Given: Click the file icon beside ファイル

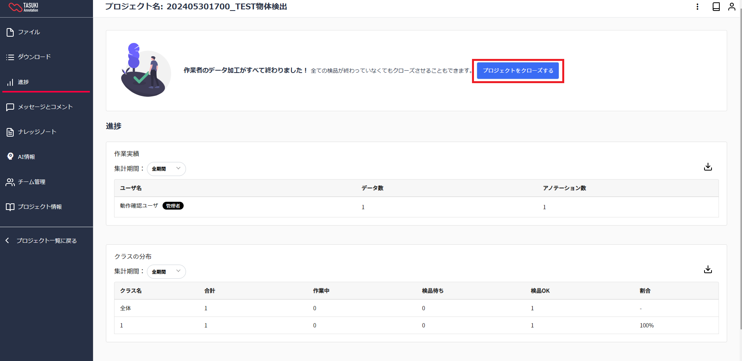Looking at the screenshot, I should (10, 32).
